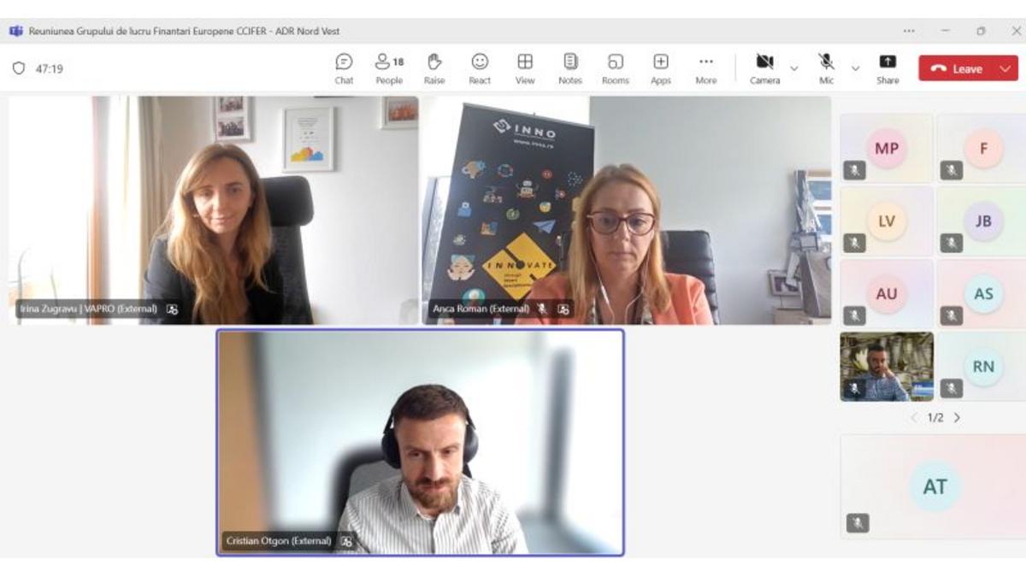
Task: Open meeting Notes
Action: point(570,68)
